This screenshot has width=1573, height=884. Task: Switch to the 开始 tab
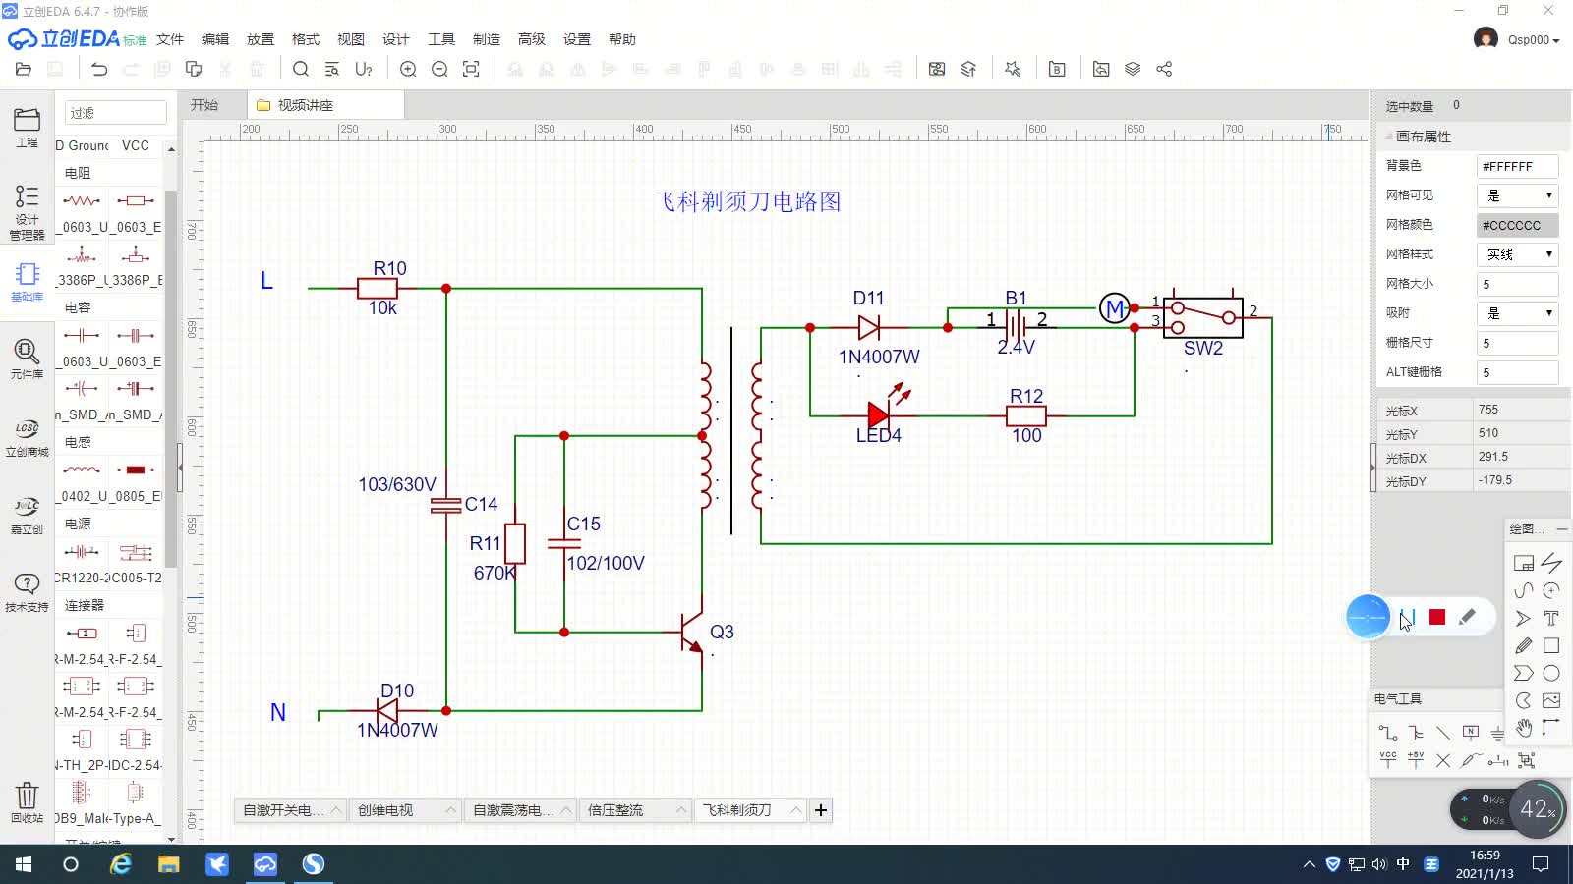coord(204,105)
